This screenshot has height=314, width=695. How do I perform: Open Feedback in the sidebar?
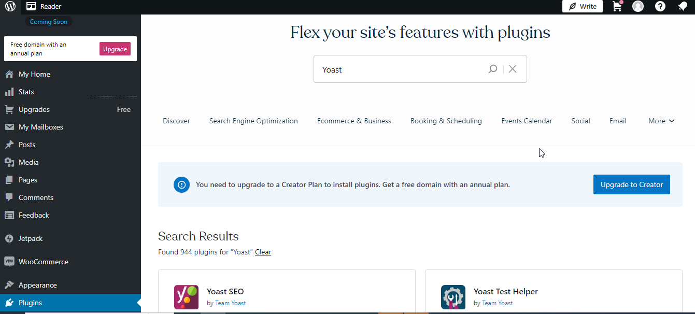click(x=70, y=215)
